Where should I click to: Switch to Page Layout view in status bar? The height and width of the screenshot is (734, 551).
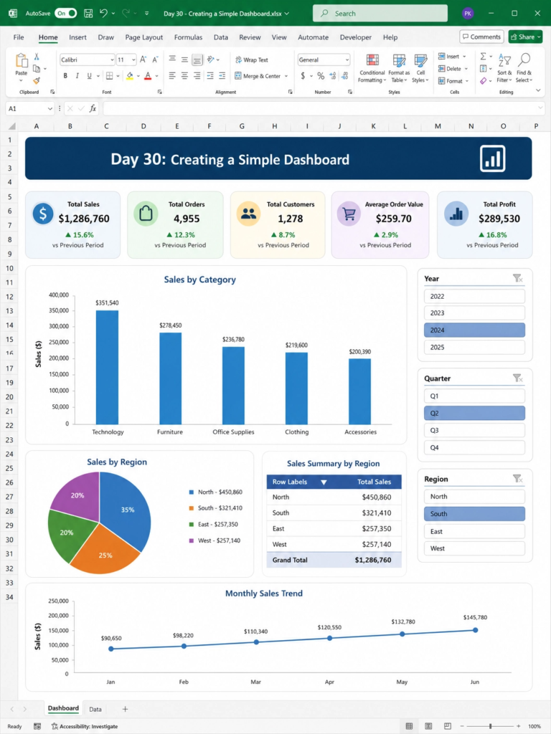[428, 726]
